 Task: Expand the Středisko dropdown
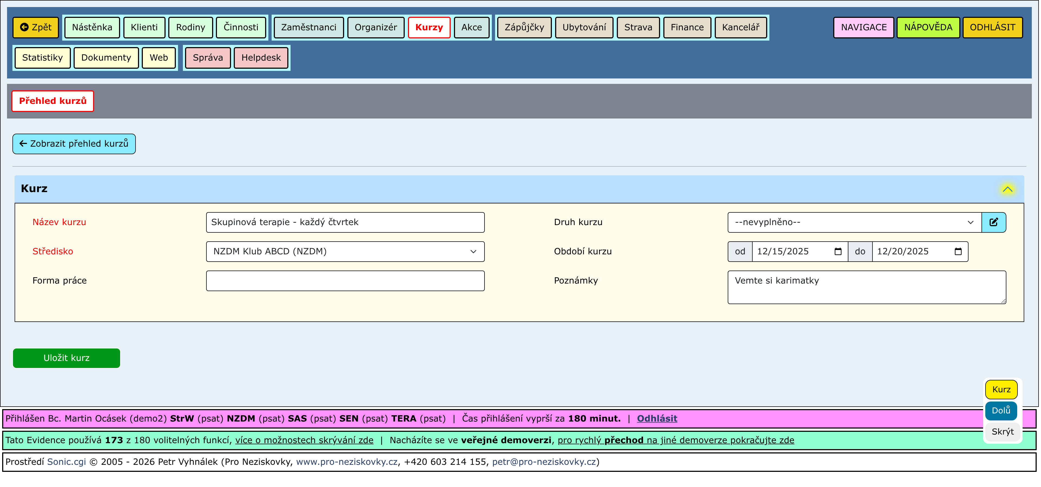pos(345,251)
